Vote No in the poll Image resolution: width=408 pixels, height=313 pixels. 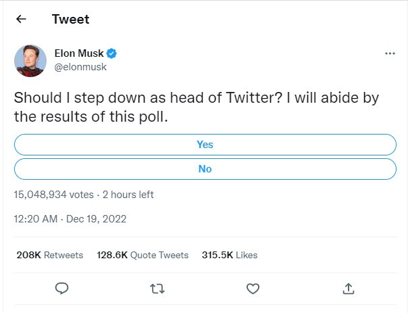click(205, 169)
